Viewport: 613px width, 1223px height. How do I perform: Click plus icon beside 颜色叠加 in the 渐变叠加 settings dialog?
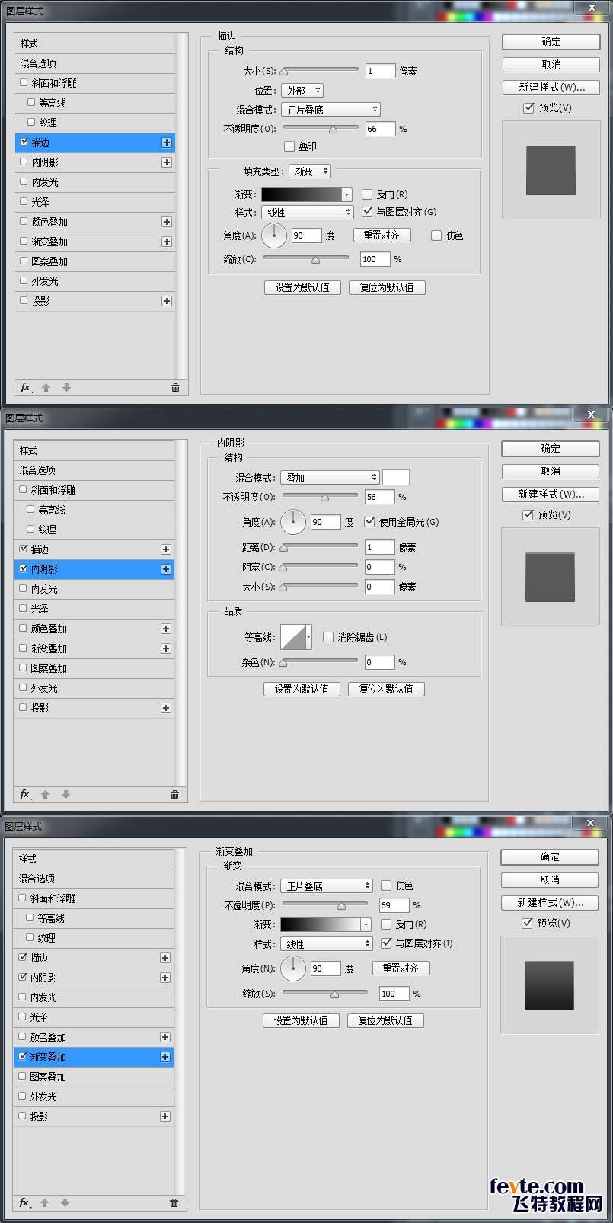point(165,1037)
